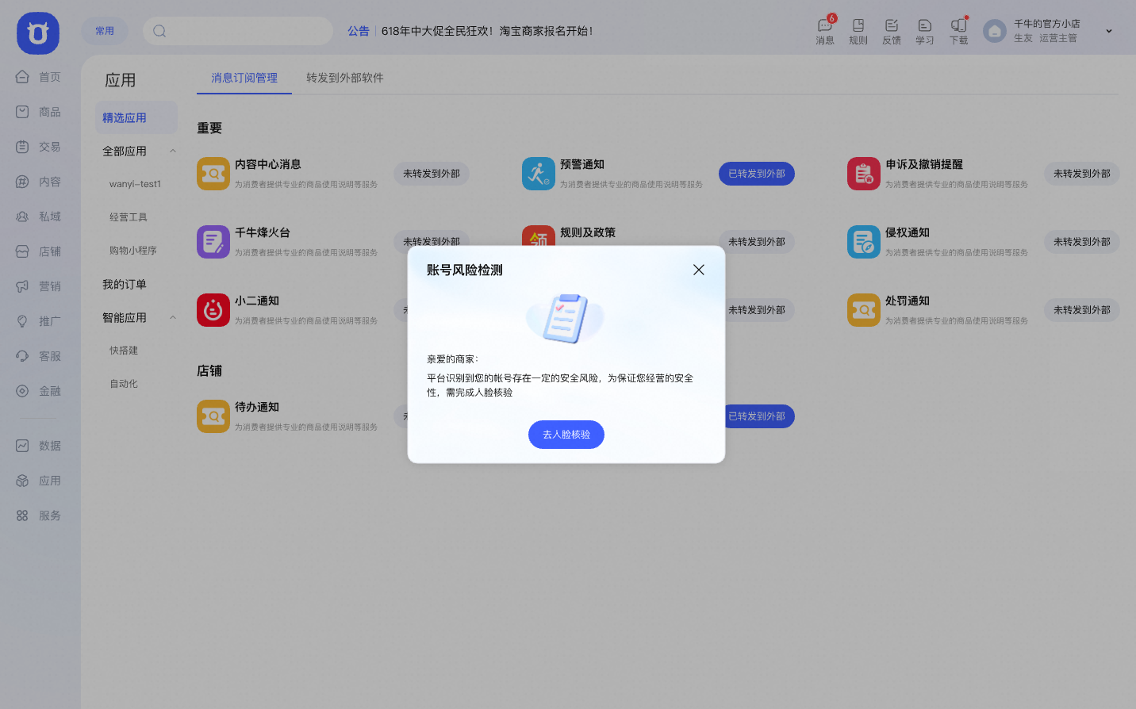Screen dimensions: 1136x709
Task: Click the 千牛烽火台 app icon
Action: (x=213, y=242)
